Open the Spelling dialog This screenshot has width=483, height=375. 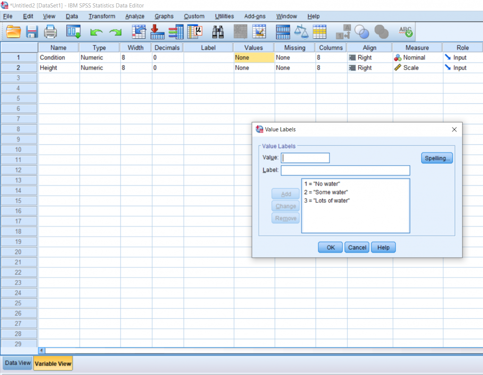click(436, 158)
